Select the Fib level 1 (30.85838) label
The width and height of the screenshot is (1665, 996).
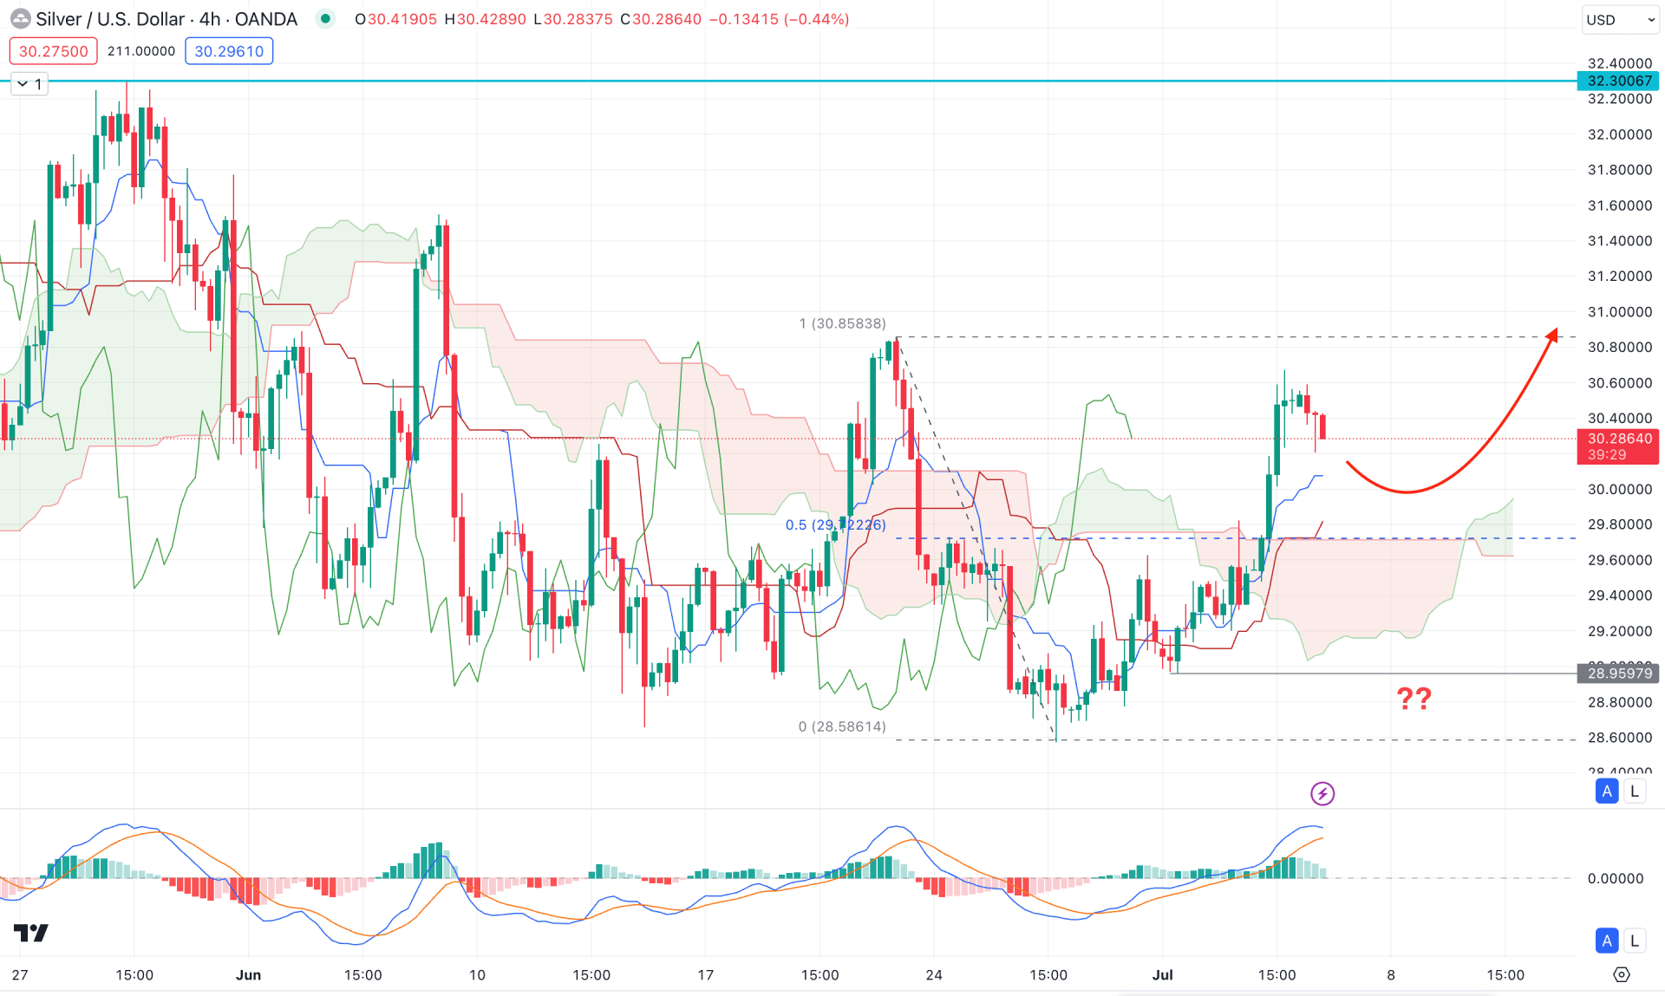tap(842, 323)
